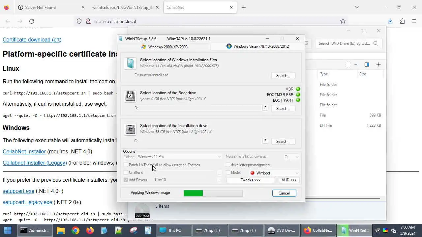Image resolution: width=422 pixels, height=237 pixels.
Task: Click the MBR green status light
Action: tap(298, 89)
